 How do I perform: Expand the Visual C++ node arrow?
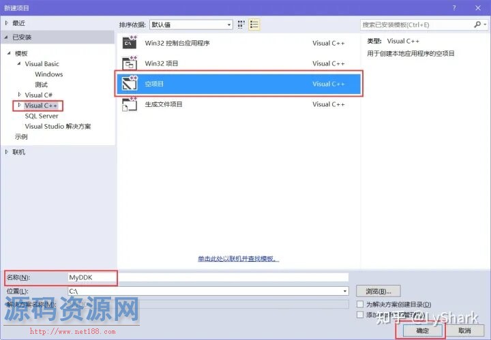(x=19, y=105)
